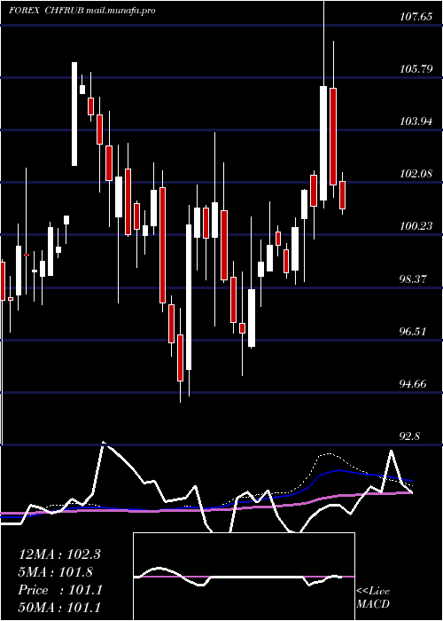This screenshot has width=443, height=621.
Task: Click the '<<Live MACD' label
Action: [373, 598]
